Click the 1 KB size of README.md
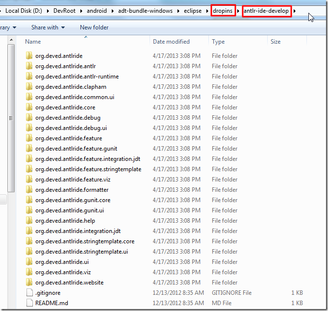Viewport: 328px width, 311px height. pos(297,303)
